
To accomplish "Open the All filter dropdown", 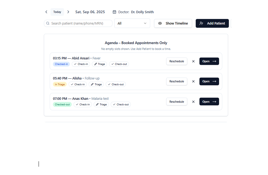I will (132, 23).
